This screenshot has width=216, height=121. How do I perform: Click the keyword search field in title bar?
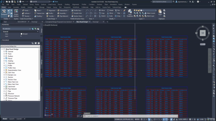point(162,2)
